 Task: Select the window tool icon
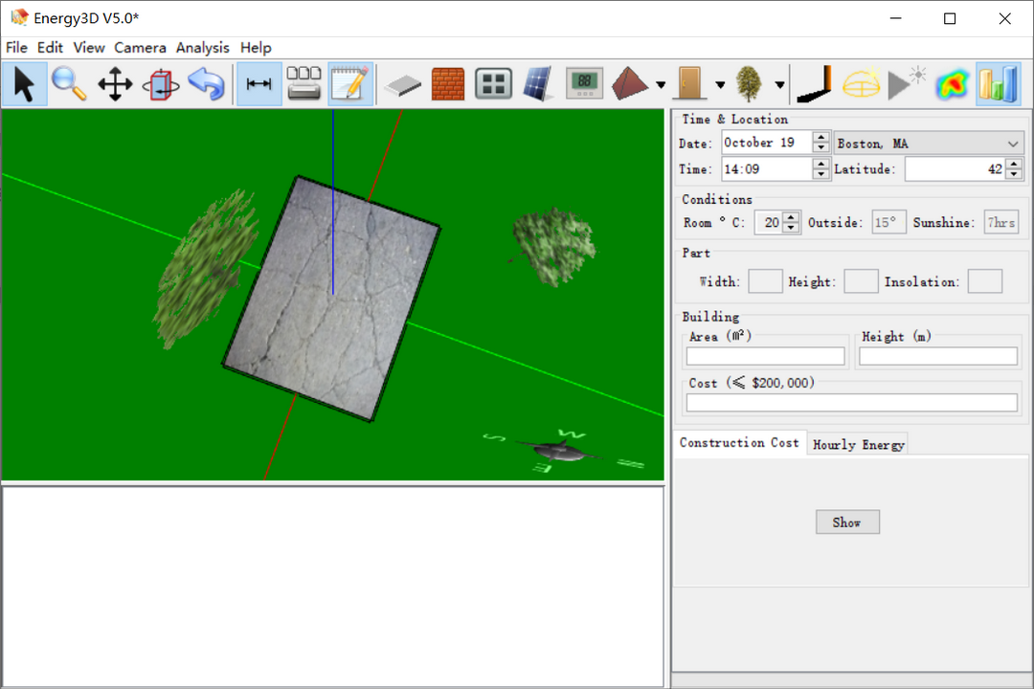[494, 84]
